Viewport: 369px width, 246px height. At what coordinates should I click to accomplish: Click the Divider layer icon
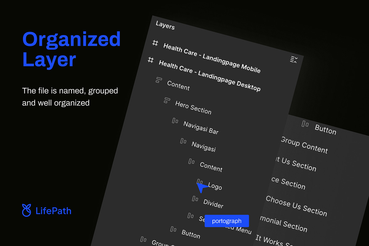(x=195, y=199)
